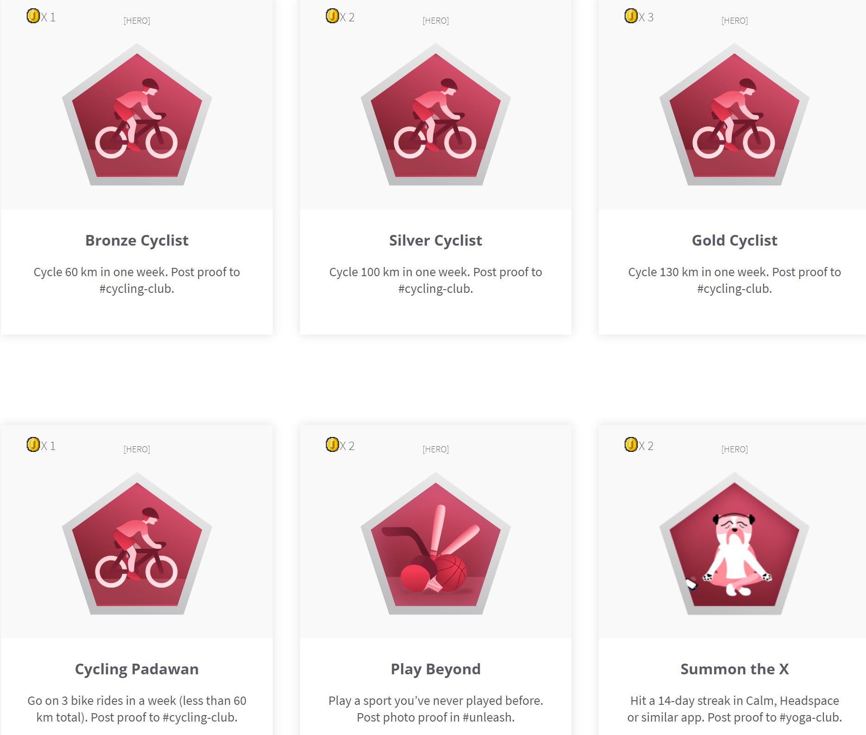The image size is (866, 735).
Task: Click the Summon the X meditating dog badge
Action: click(x=734, y=544)
